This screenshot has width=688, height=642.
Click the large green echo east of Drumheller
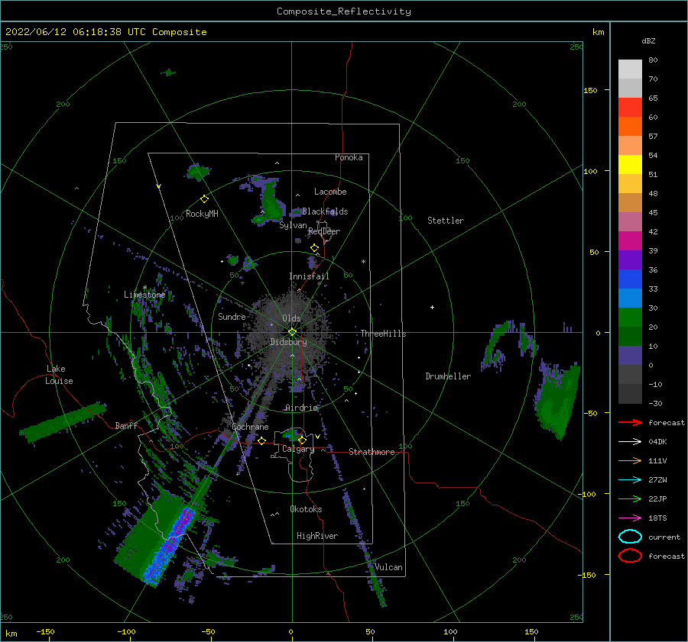tap(557, 401)
